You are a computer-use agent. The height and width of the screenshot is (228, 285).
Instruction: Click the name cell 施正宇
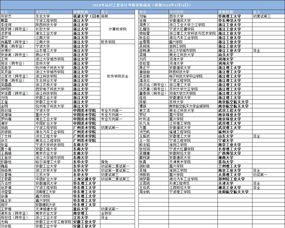click(x=18, y=200)
